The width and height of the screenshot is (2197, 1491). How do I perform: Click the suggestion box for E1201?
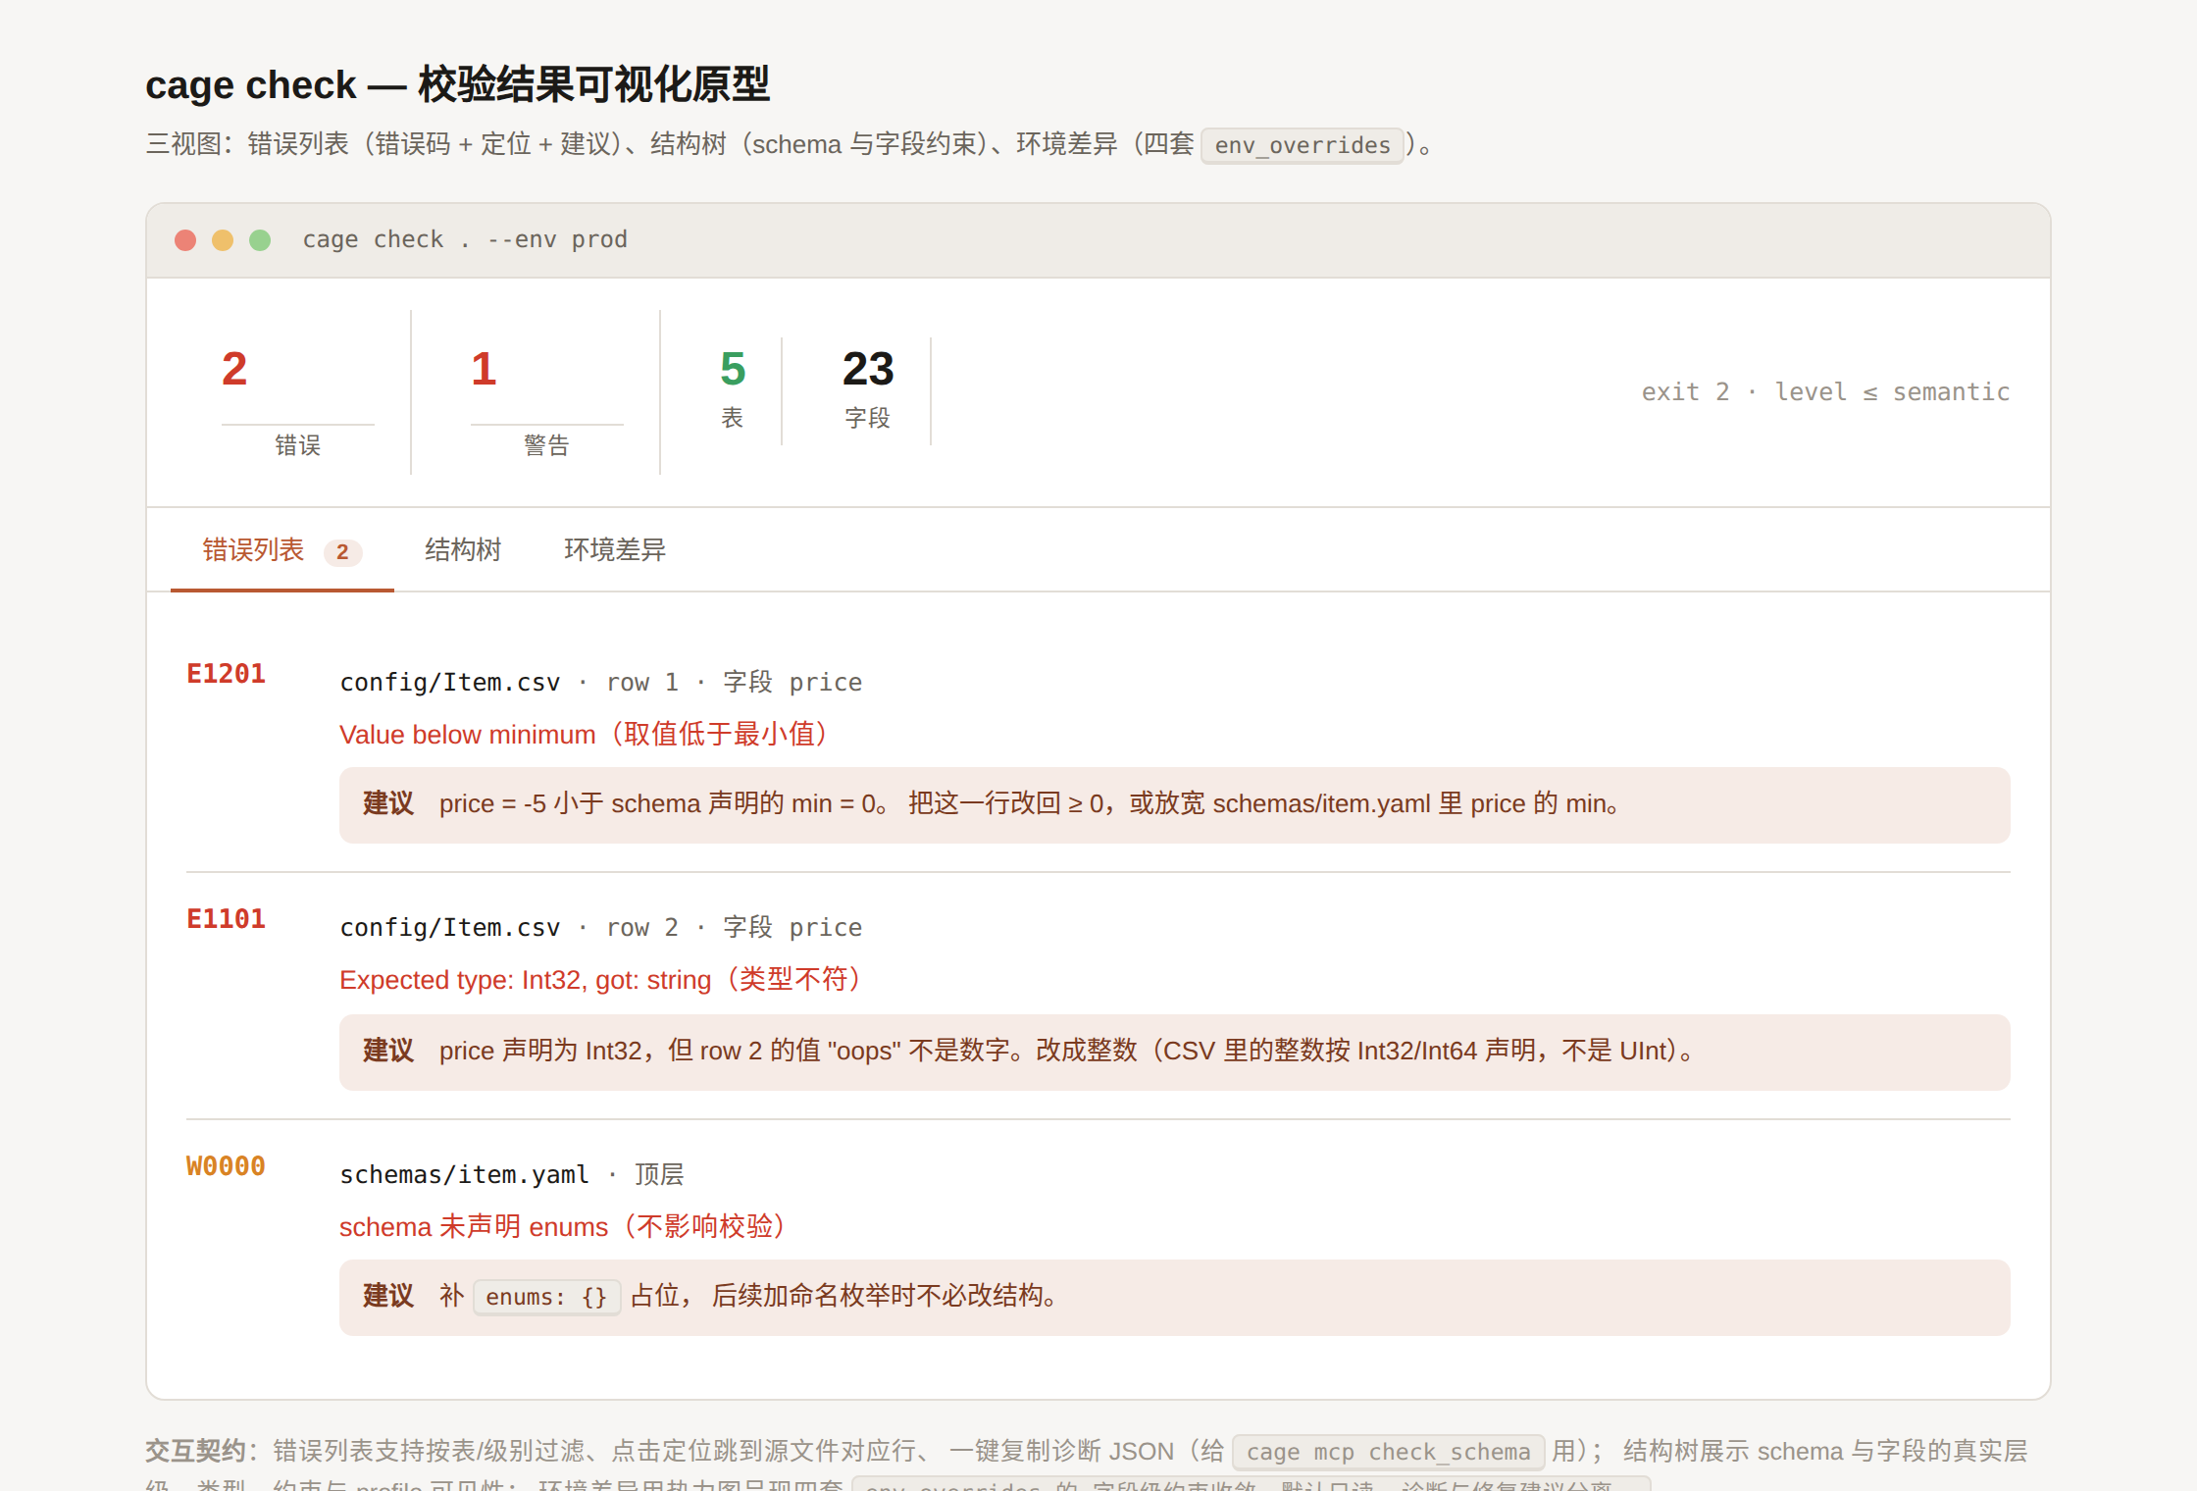click(1175, 805)
